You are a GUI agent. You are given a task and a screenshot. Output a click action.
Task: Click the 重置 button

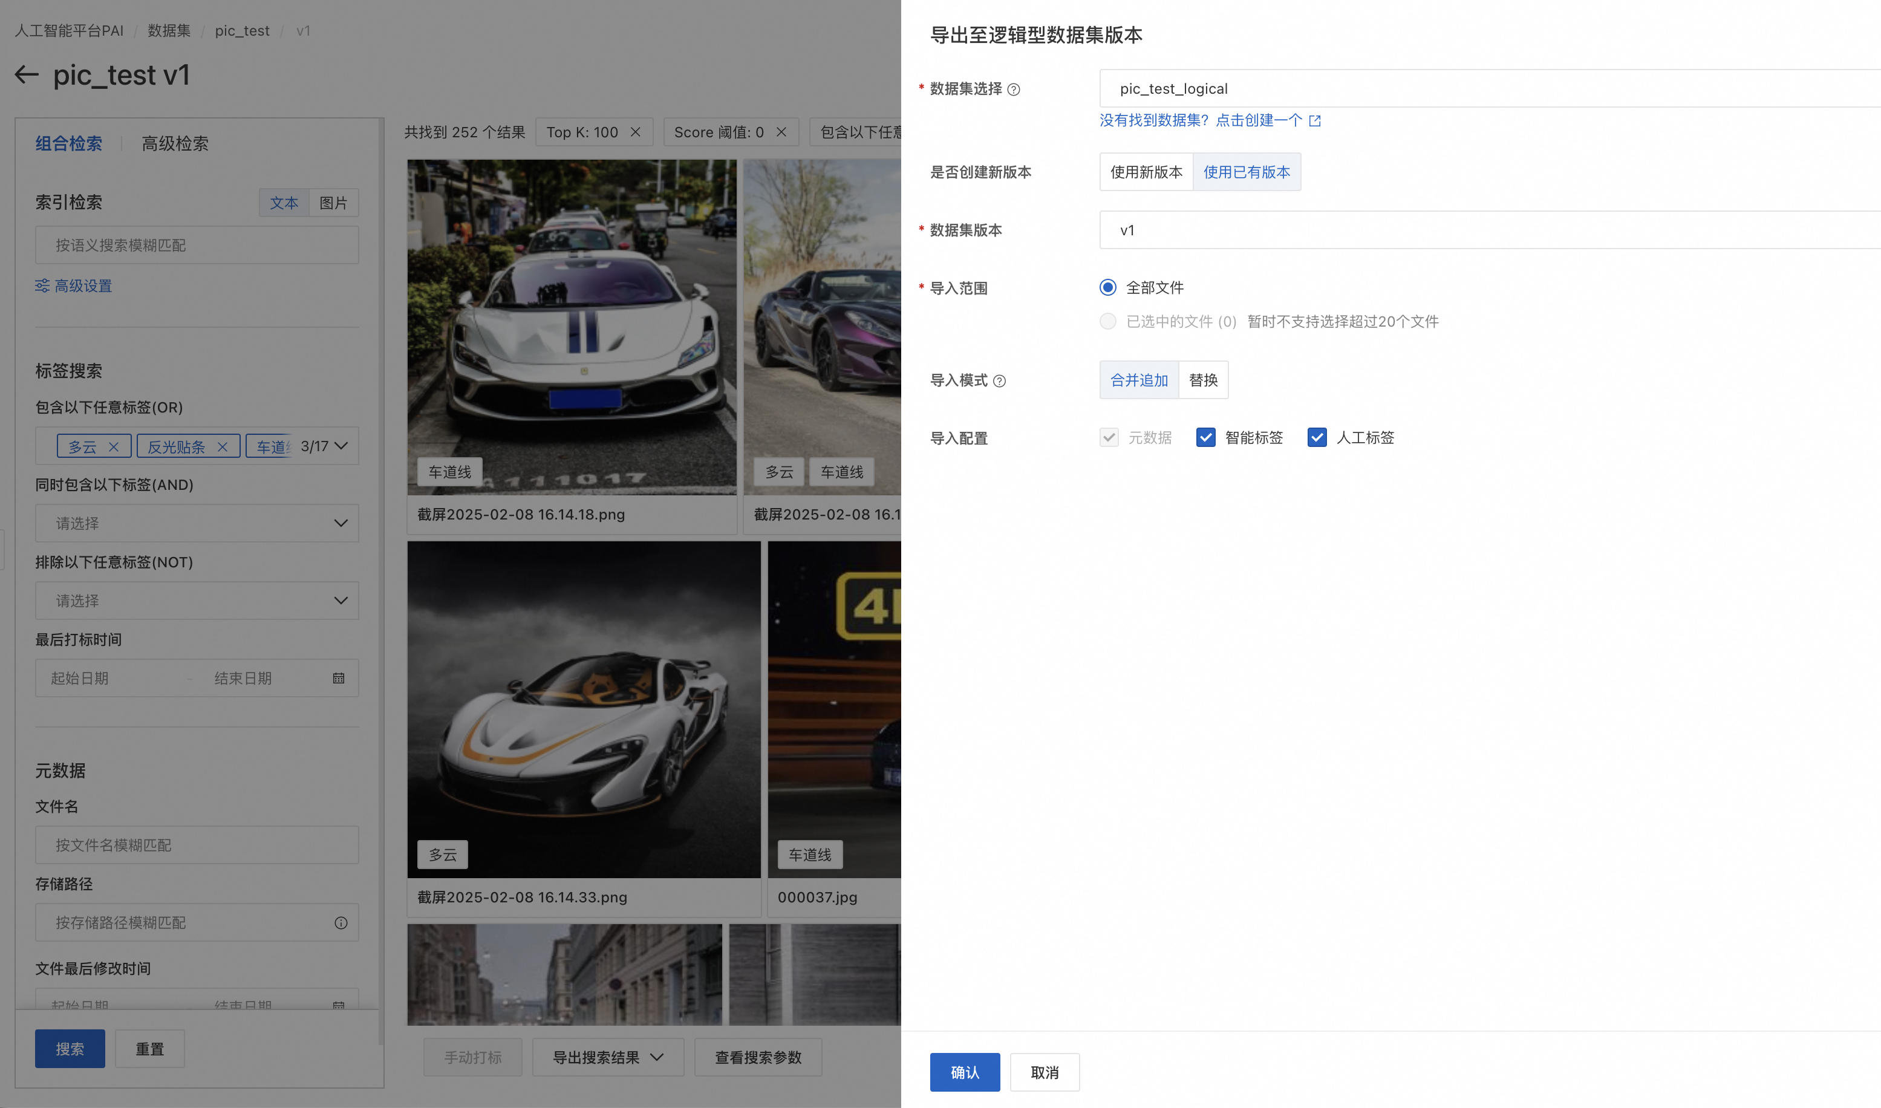(150, 1049)
